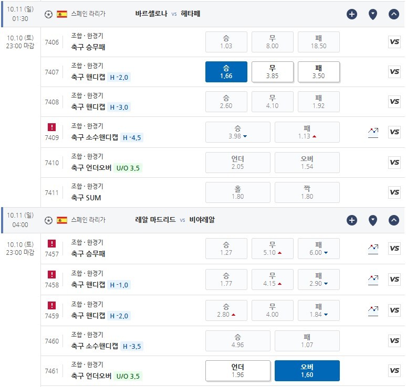Click plus icon for Real Madrid match
This screenshot has height=387, width=406.
point(351,220)
